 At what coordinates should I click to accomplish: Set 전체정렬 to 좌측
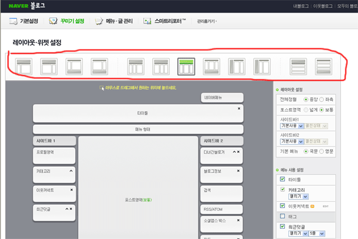pyautogui.click(x=322, y=100)
